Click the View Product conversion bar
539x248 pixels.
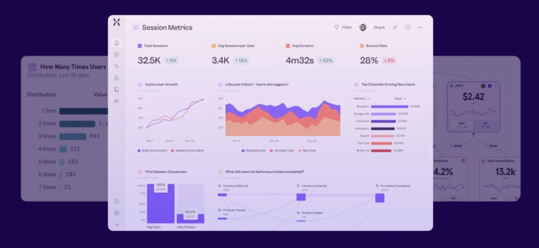pyautogui.click(x=191, y=219)
